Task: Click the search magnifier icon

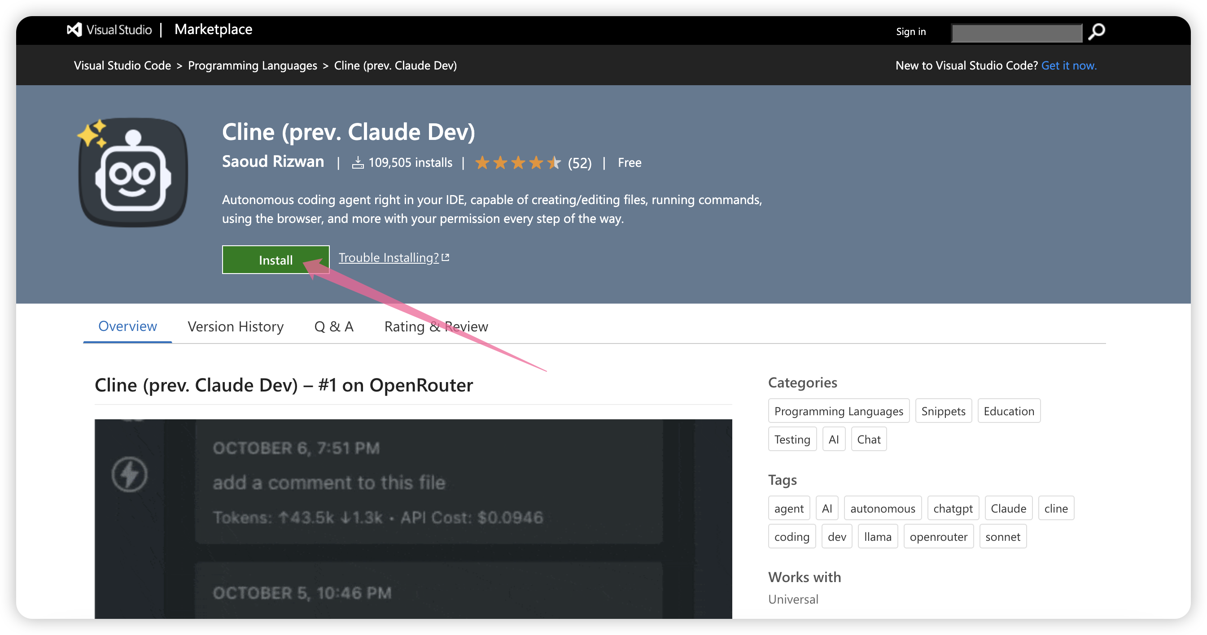Action: 1097,32
